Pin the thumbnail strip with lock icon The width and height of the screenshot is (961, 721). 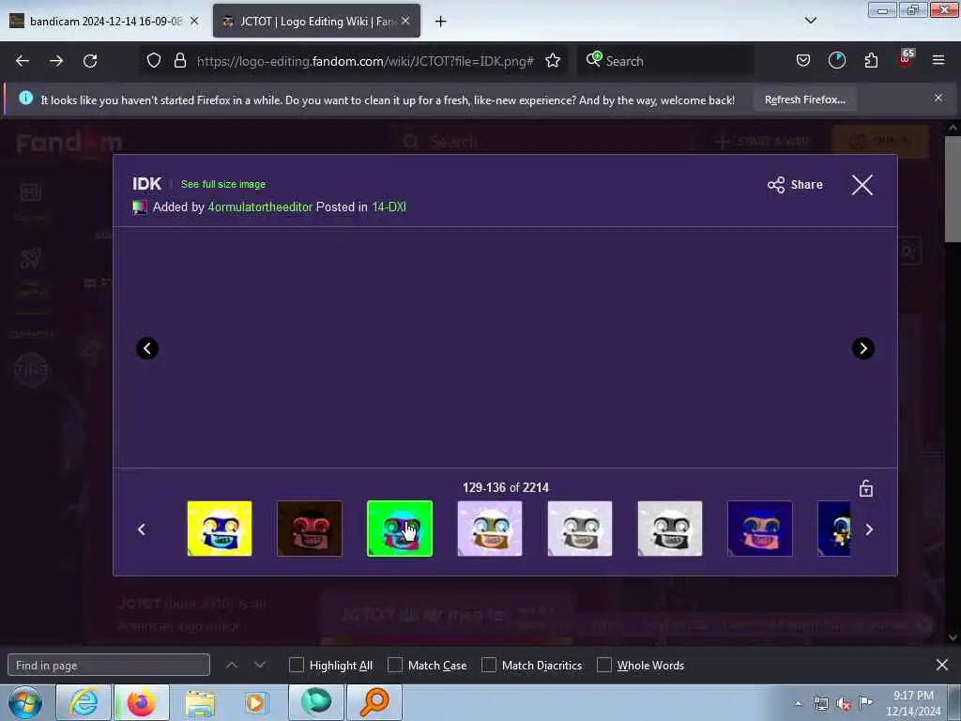pos(866,488)
